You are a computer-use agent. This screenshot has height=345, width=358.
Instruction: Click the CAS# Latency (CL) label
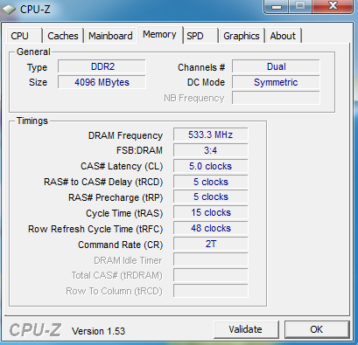(122, 167)
